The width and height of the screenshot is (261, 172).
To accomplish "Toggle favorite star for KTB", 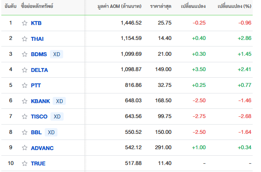I will click(25, 23).
